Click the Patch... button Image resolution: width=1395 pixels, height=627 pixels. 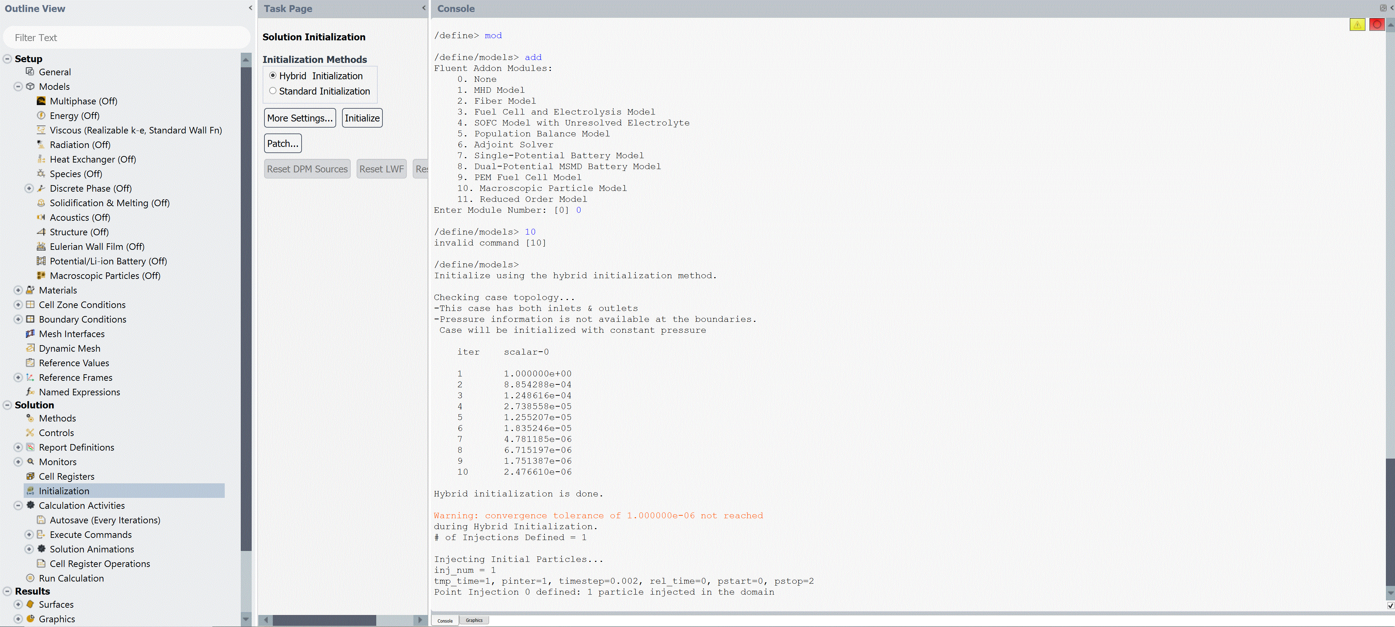(283, 143)
